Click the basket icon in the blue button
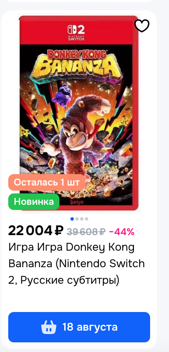 [49, 327]
